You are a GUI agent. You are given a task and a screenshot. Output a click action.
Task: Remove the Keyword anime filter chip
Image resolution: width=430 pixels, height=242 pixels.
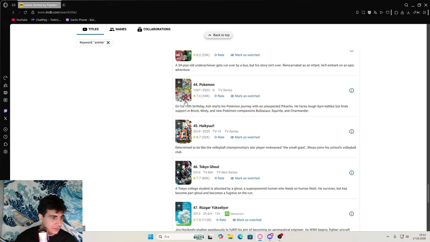(108, 42)
